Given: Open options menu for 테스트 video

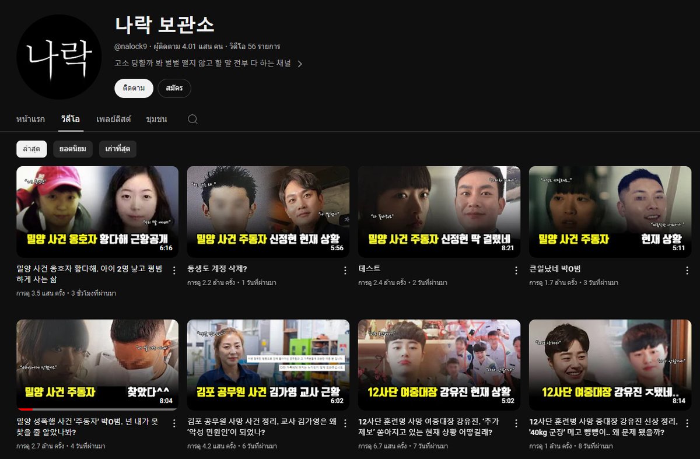Looking at the screenshot, I should point(516,271).
